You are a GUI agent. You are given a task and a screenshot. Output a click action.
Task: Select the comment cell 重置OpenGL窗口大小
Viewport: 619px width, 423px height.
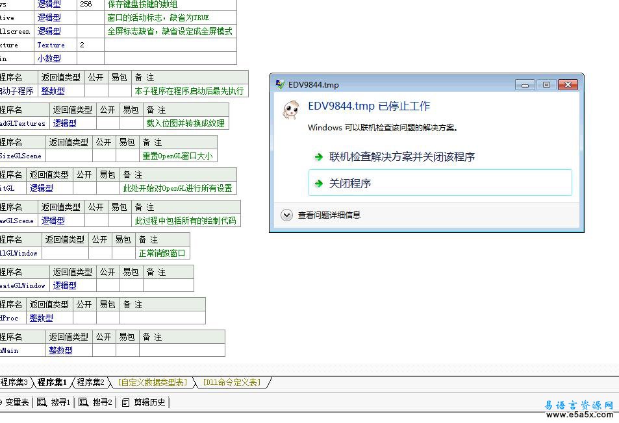[x=177, y=156]
